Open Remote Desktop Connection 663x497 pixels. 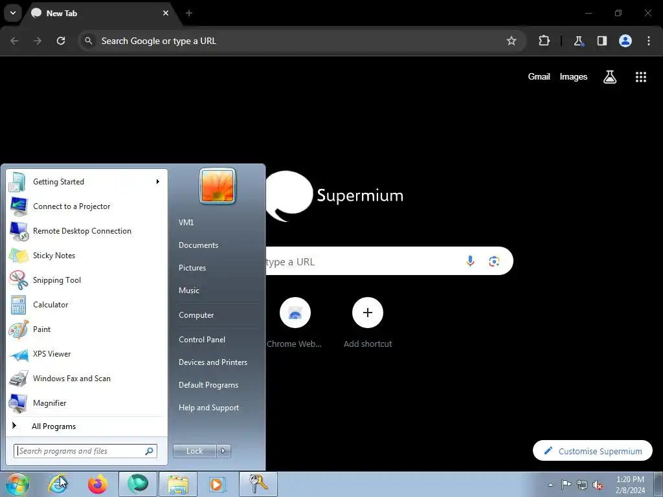(86, 231)
